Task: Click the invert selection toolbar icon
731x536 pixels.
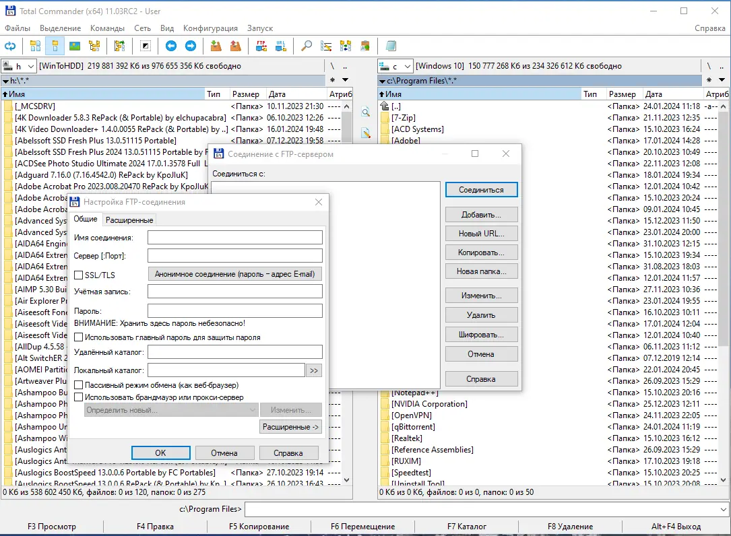Action: point(146,46)
